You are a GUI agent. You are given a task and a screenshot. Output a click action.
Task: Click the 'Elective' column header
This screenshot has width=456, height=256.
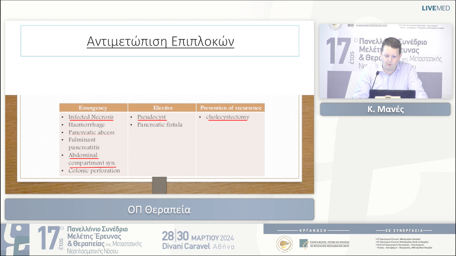(x=163, y=108)
